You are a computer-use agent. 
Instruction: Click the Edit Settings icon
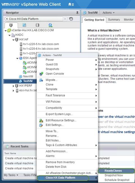41,125
